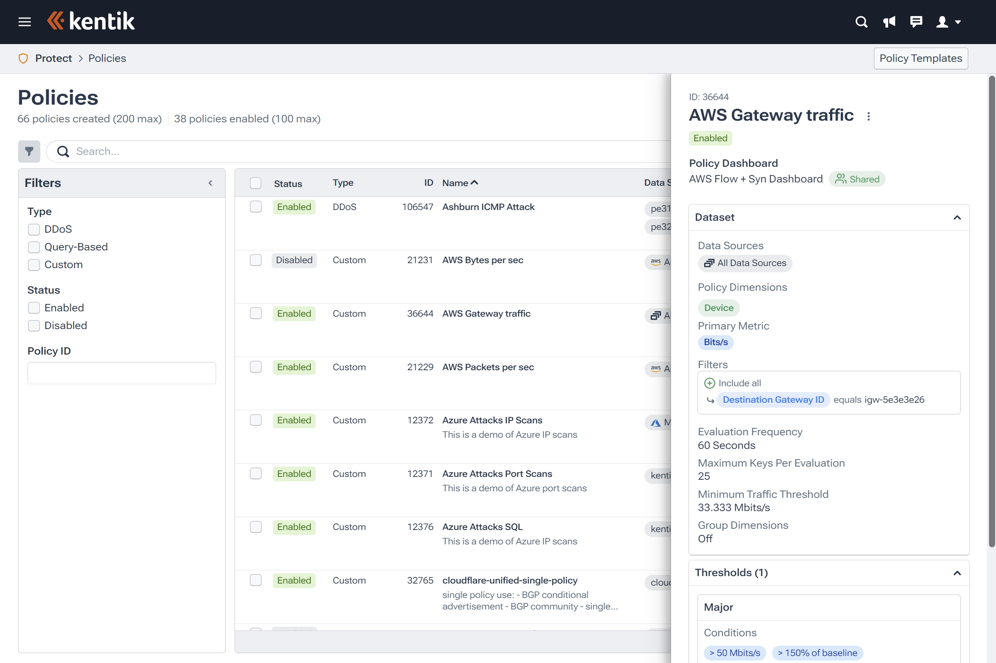Toggle the DDoS type filter checkbox
The image size is (996, 663).
click(x=33, y=229)
